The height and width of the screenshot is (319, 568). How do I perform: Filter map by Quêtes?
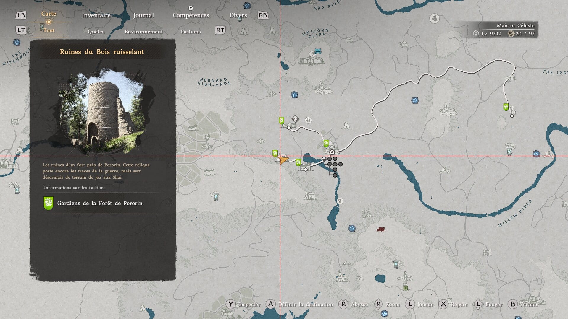tap(96, 32)
